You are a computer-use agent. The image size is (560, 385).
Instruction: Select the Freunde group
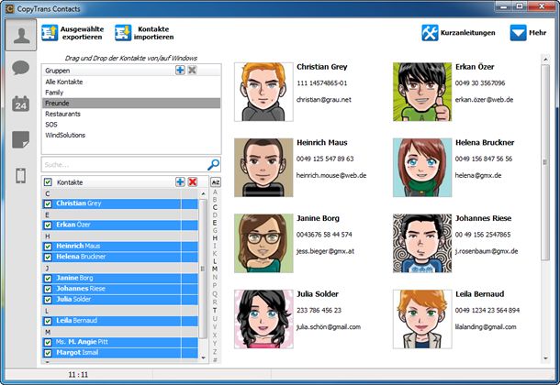[x=131, y=103]
